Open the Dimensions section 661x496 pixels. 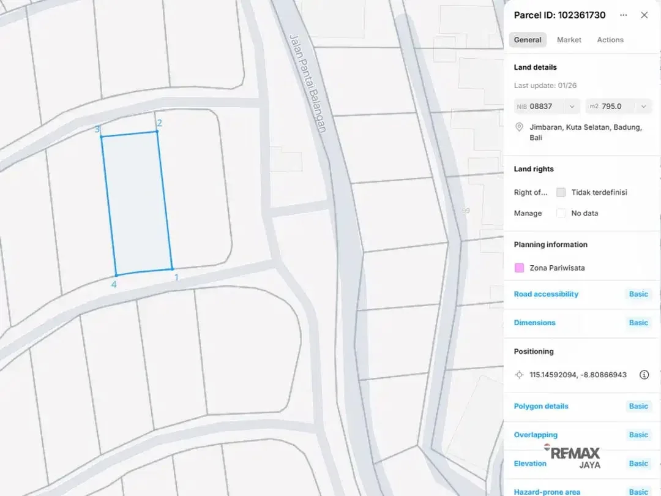coord(534,323)
